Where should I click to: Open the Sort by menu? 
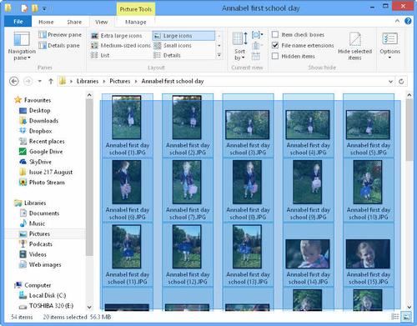coord(239,46)
